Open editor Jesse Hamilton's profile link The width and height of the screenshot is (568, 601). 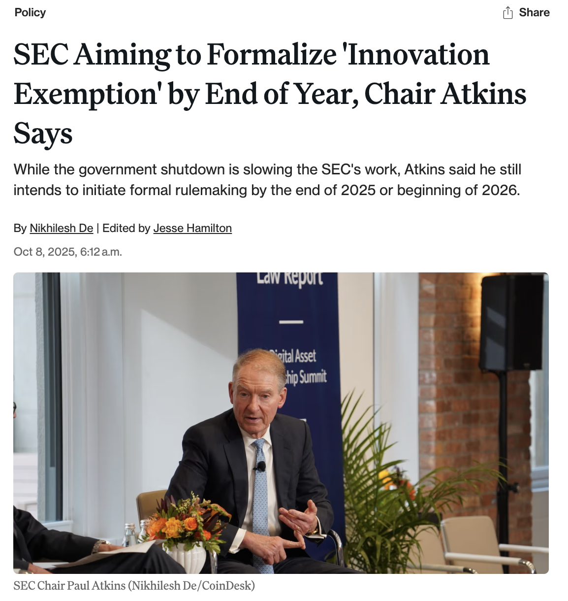[192, 228]
